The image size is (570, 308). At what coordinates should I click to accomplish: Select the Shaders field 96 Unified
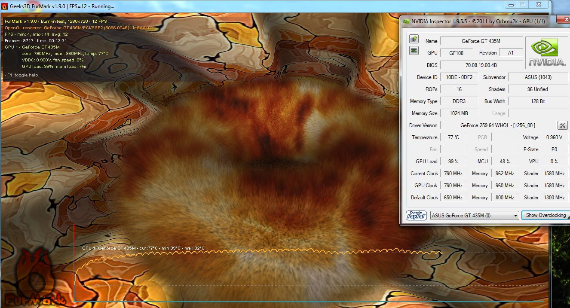[539, 89]
